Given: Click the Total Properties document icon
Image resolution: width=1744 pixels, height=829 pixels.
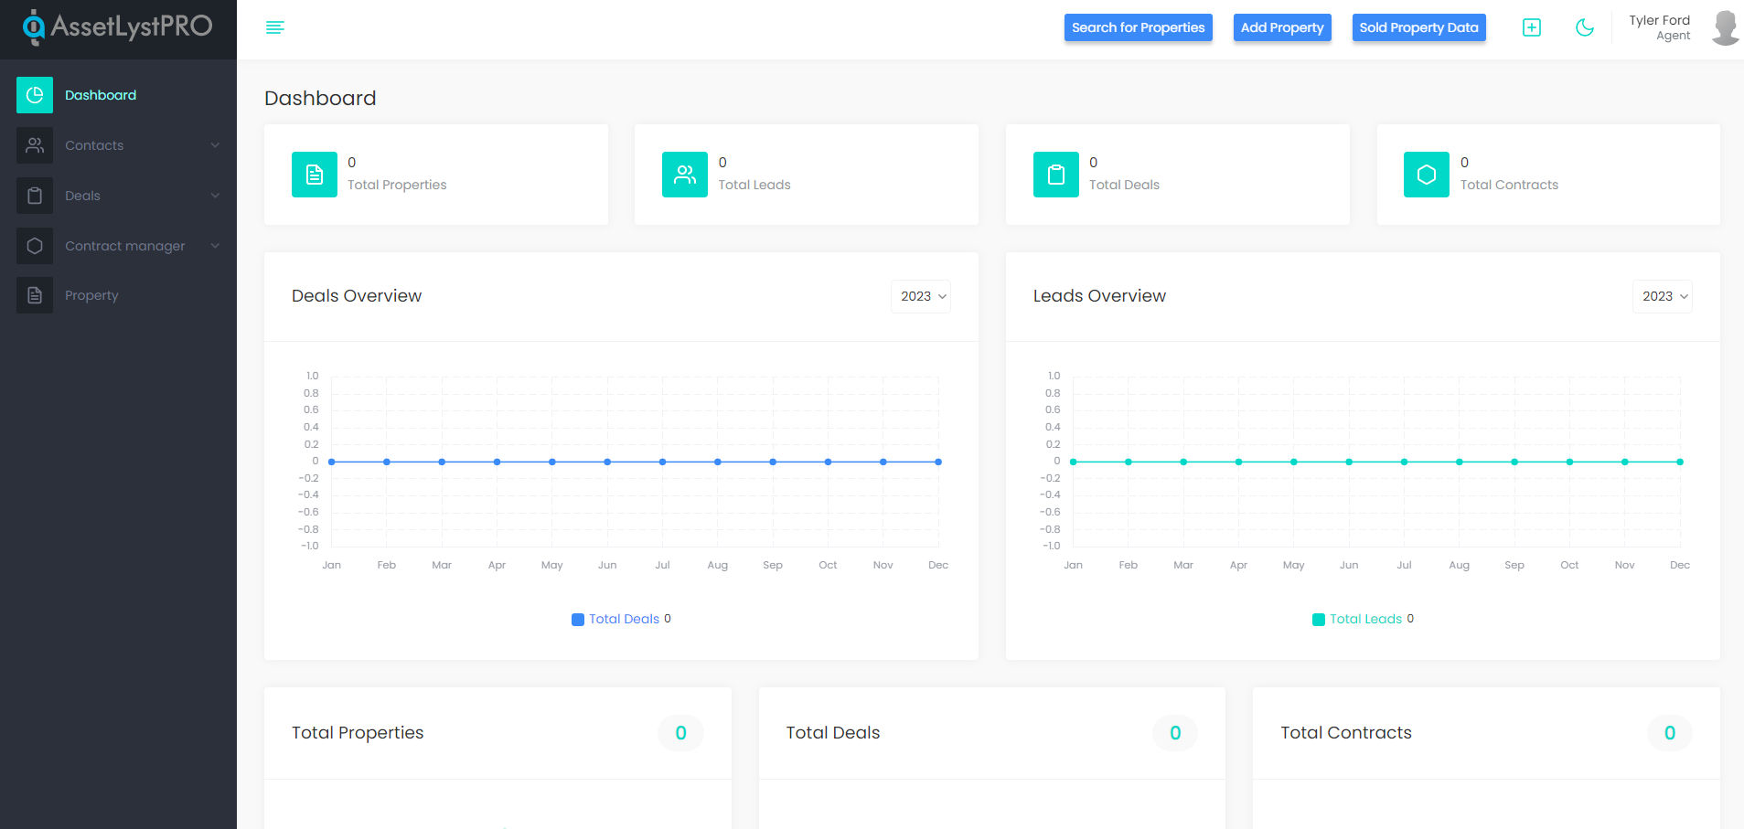Looking at the screenshot, I should [x=314, y=175].
